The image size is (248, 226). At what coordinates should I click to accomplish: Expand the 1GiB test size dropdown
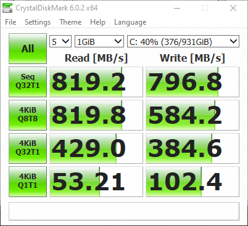click(99, 41)
